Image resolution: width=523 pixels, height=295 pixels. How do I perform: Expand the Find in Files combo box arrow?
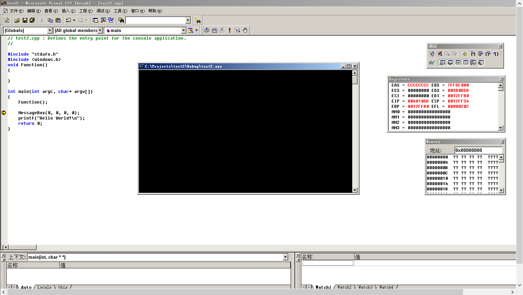pyautogui.click(x=188, y=20)
